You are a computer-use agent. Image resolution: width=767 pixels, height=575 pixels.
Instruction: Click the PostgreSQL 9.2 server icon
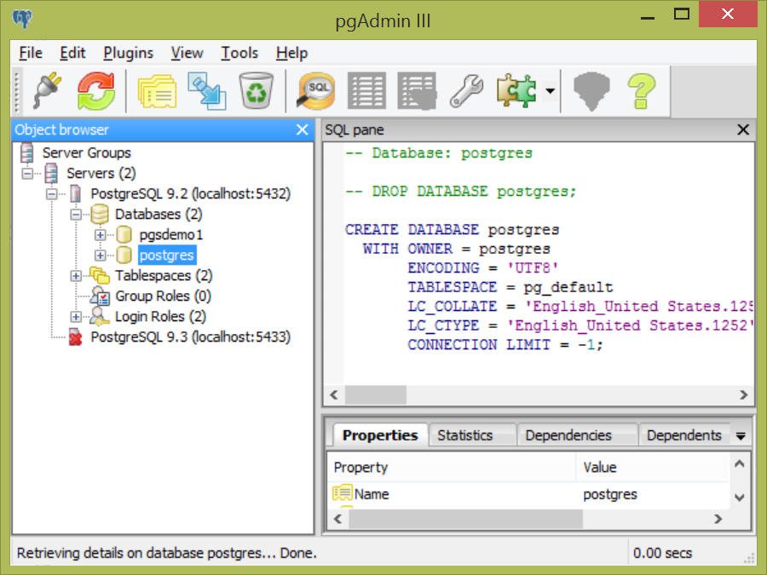tap(75, 193)
